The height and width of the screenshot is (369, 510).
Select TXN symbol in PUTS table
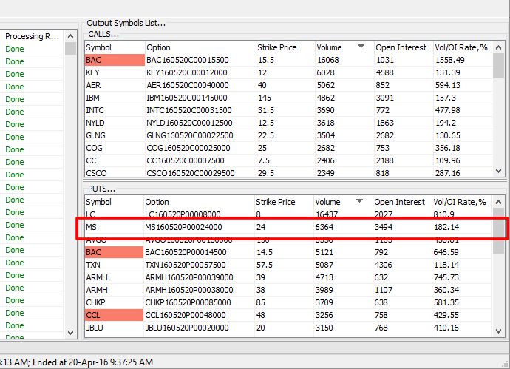coord(93,265)
